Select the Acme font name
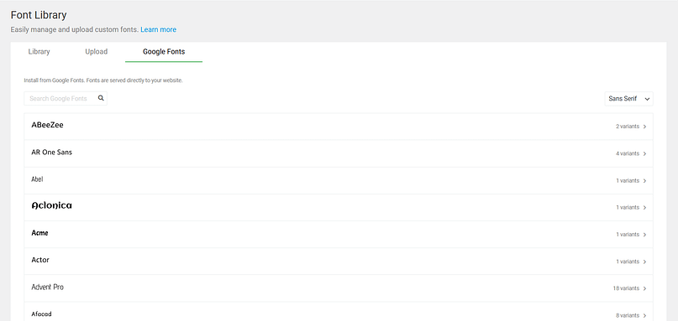This screenshot has height=321, width=678. (39, 233)
